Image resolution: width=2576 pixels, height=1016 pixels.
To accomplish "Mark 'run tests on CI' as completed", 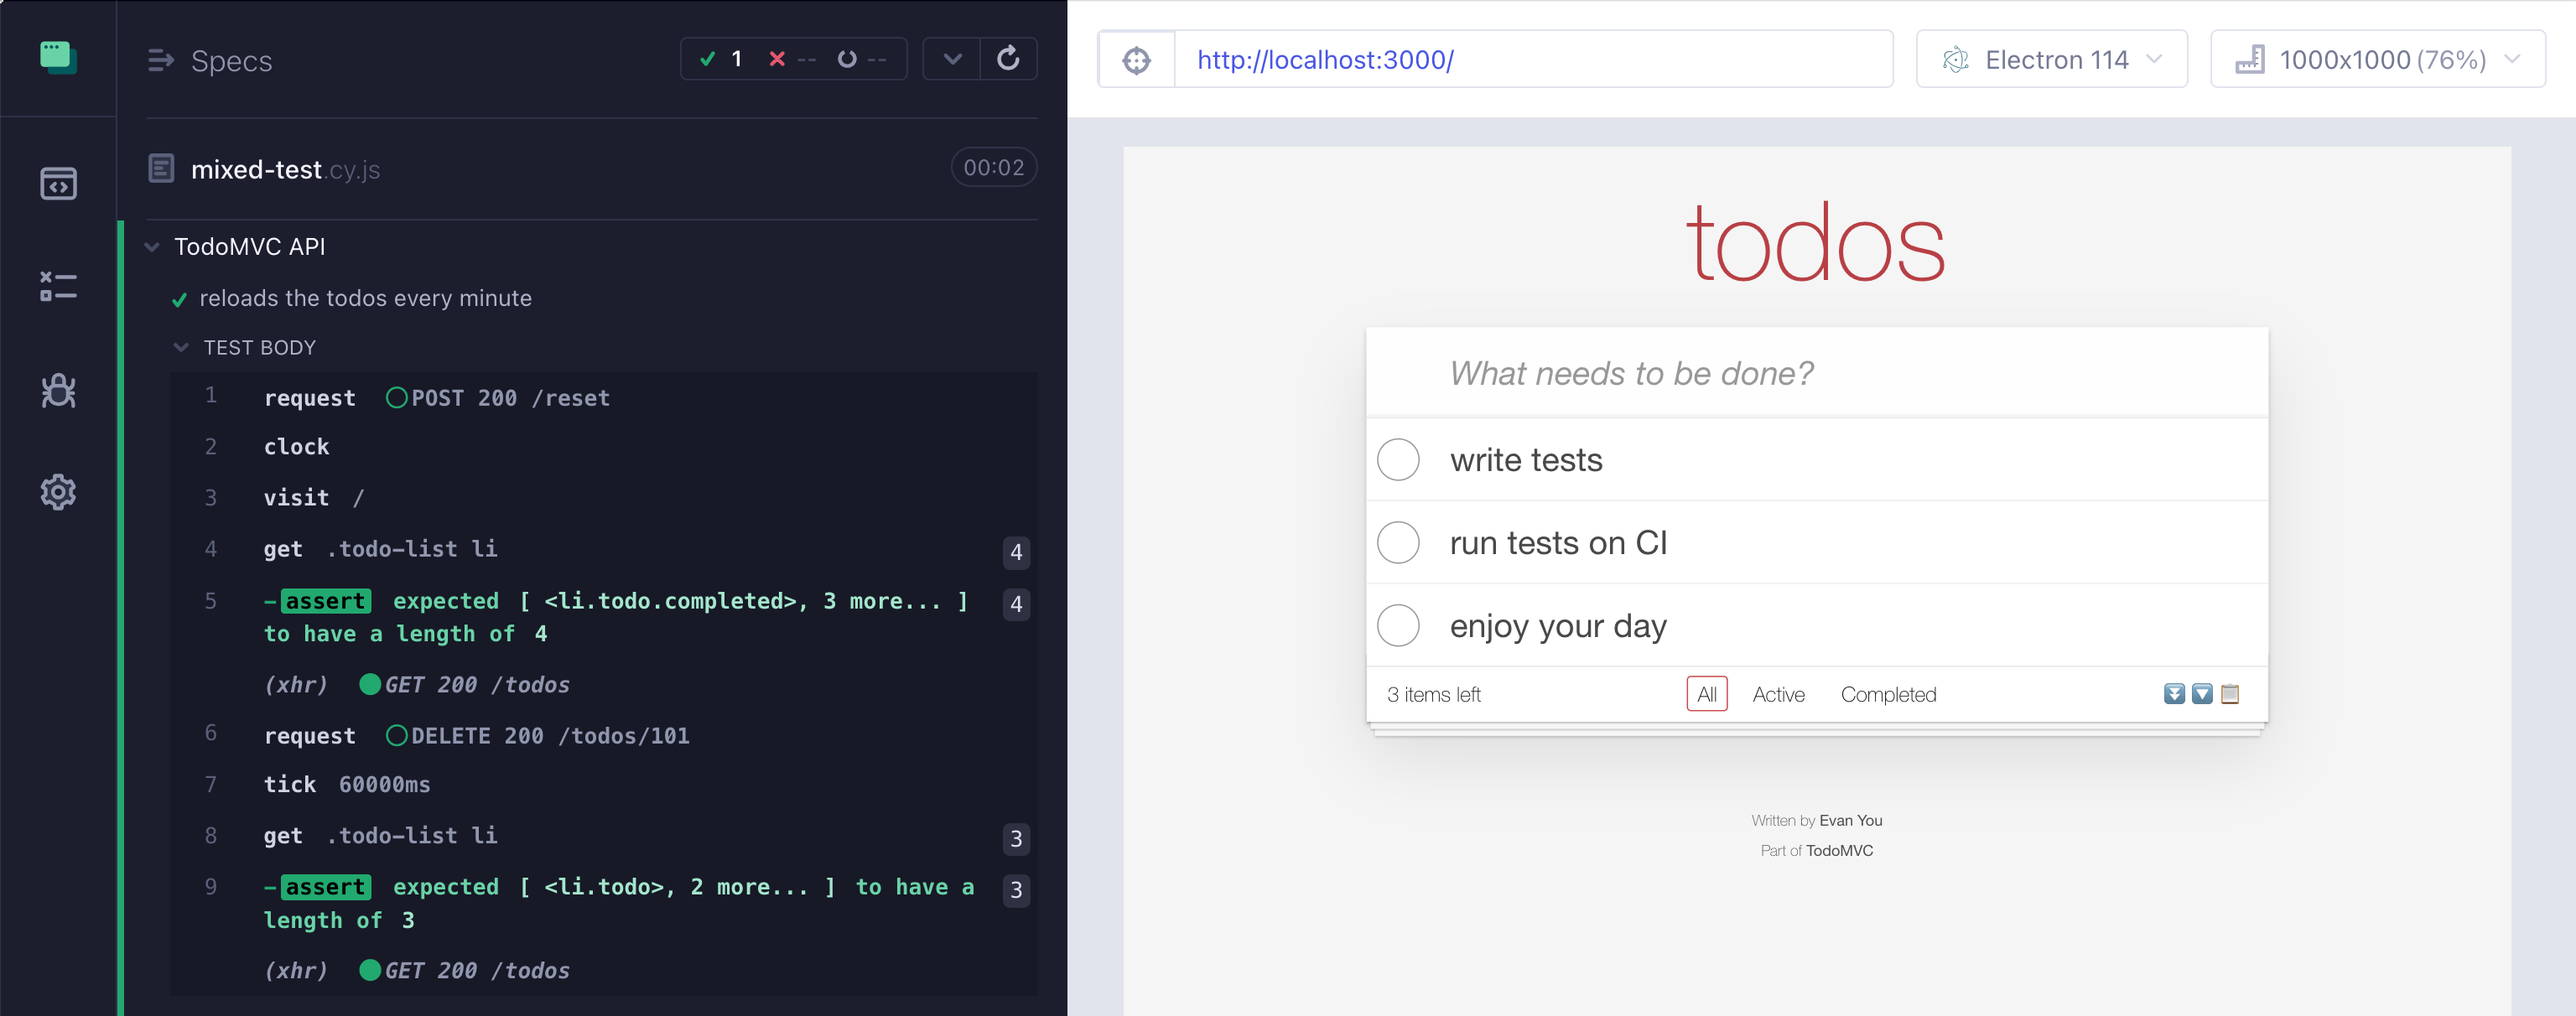I will (x=1398, y=542).
